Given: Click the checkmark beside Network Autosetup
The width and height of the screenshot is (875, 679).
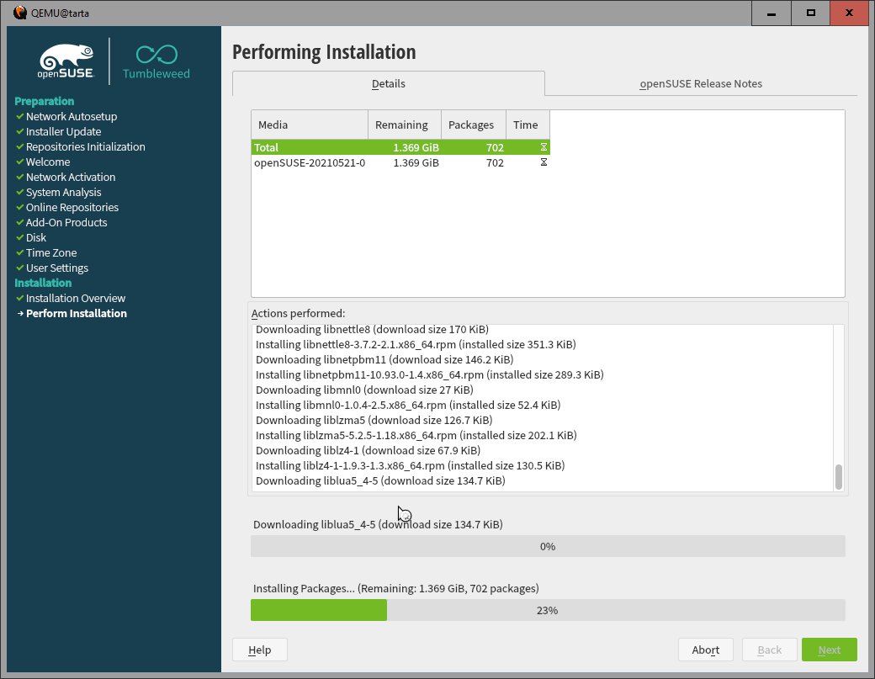Looking at the screenshot, I should 19,117.
